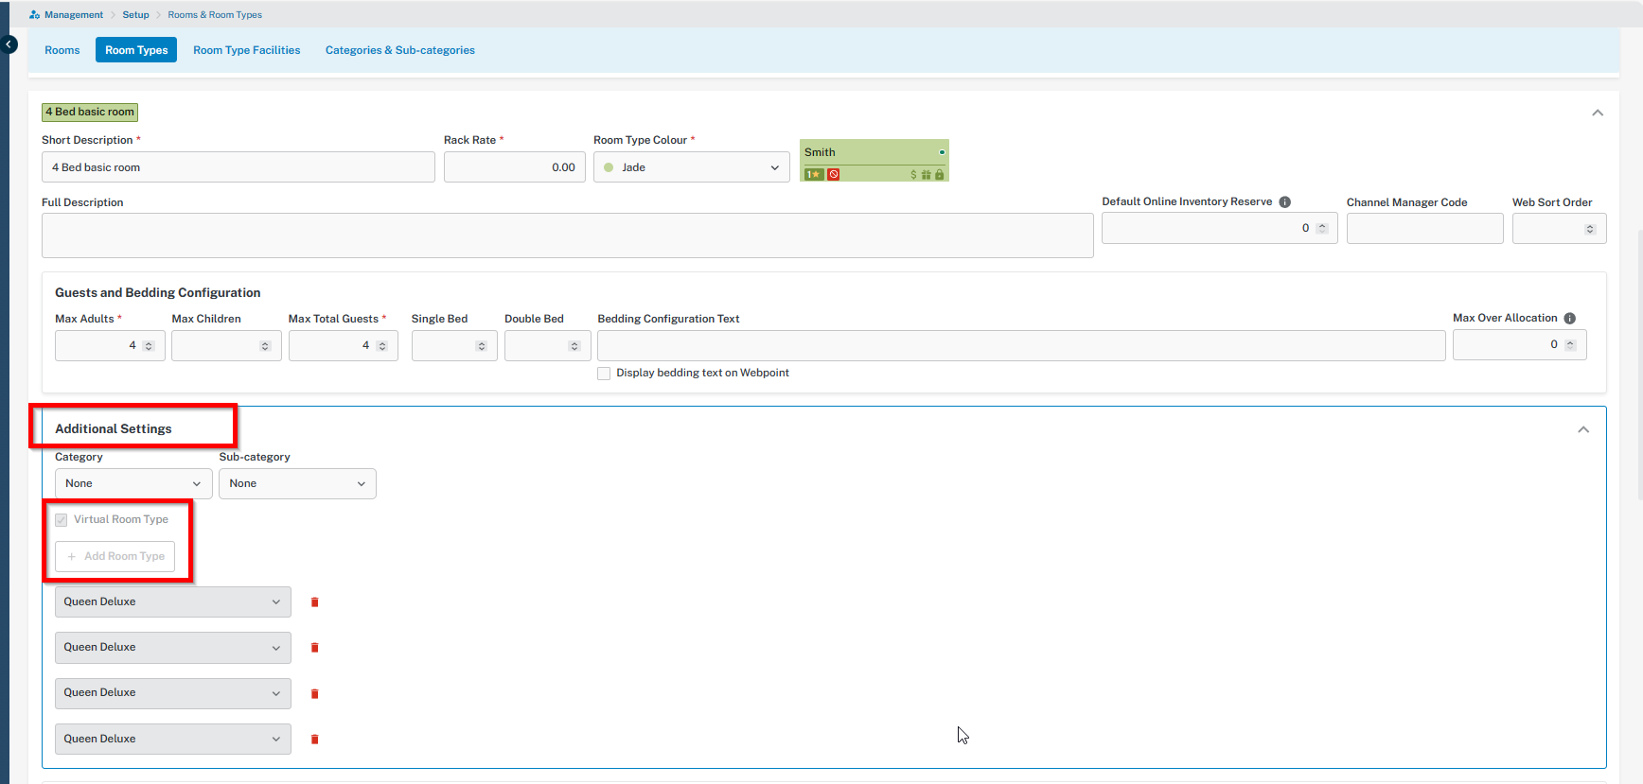Click the no-smoking icon in Smith preview
The height and width of the screenshot is (784, 1643).
834,174
